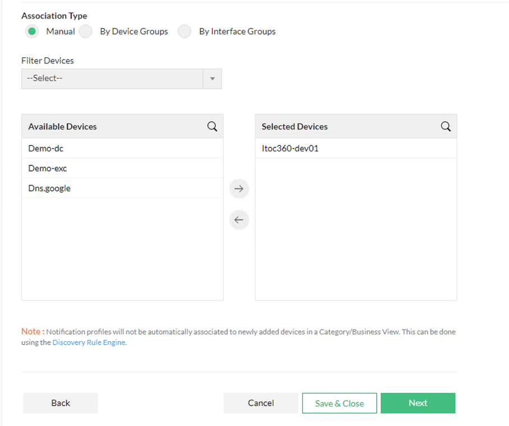Select the Manual association type
509x426 pixels.
(x=31, y=31)
